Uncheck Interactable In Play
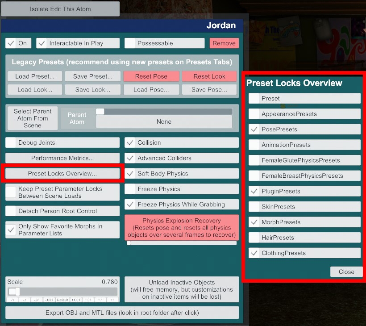This screenshot has height=326, width=366. point(42,43)
